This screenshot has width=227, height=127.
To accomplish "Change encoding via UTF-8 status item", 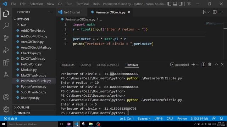I will pos(159,119).
